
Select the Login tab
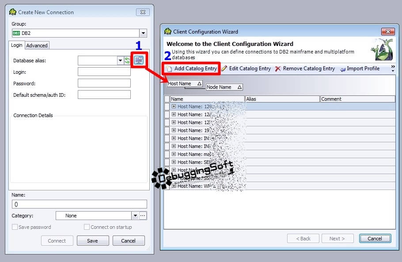tap(16, 45)
